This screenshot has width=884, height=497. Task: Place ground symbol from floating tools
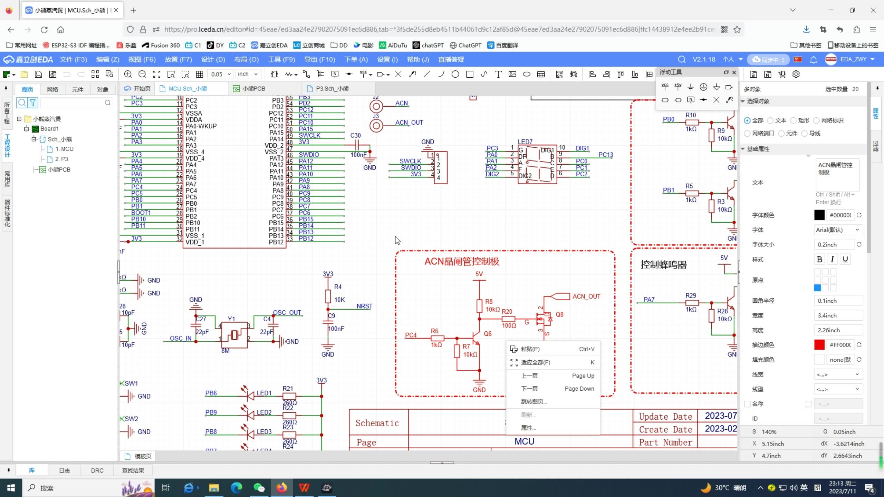pyautogui.click(x=690, y=87)
